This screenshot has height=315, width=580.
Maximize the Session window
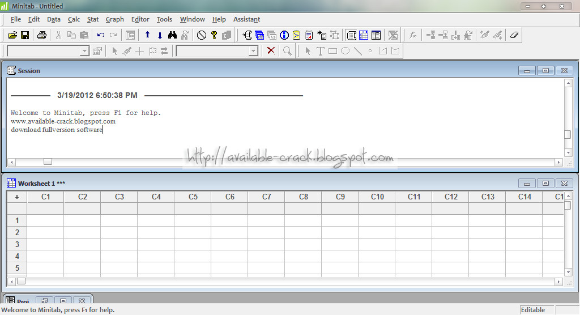point(545,71)
